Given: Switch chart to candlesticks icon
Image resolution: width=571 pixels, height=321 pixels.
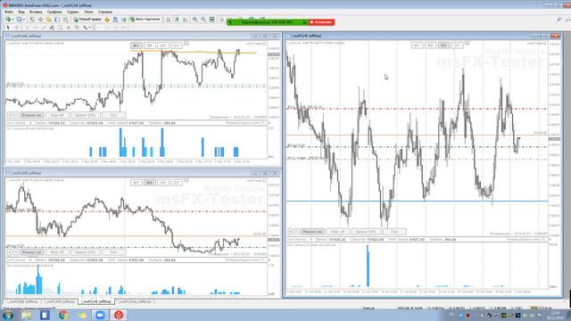Looking at the screenshot, I should [x=177, y=20].
